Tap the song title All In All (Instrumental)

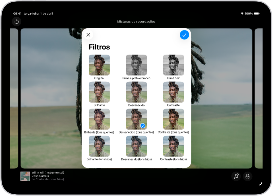48,172
